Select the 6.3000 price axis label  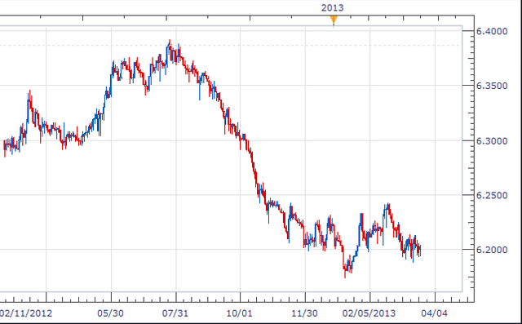tap(492, 141)
